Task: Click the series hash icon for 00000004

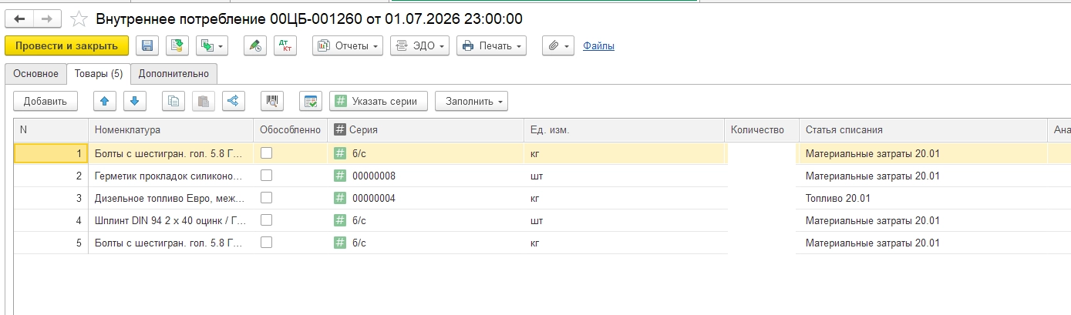Action: [x=340, y=198]
